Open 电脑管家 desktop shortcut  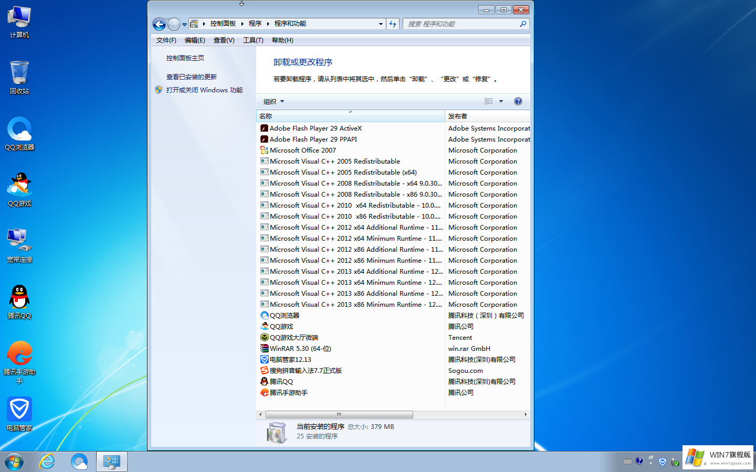click(x=19, y=414)
